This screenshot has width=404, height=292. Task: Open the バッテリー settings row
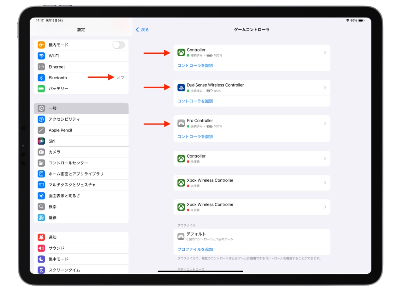click(x=81, y=89)
